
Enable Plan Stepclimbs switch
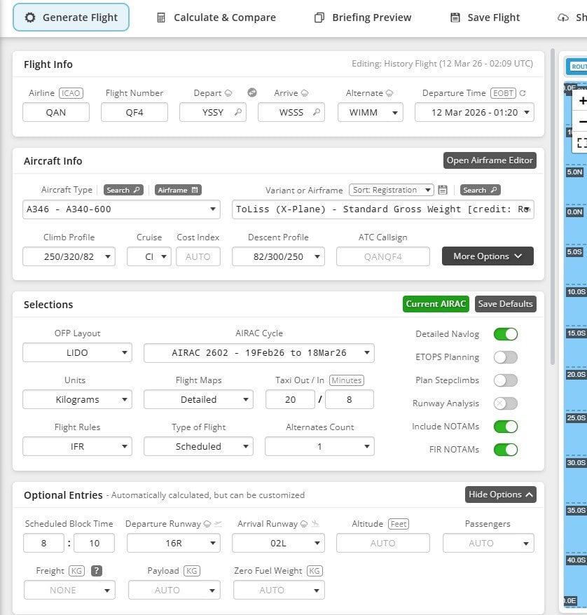[506, 380]
